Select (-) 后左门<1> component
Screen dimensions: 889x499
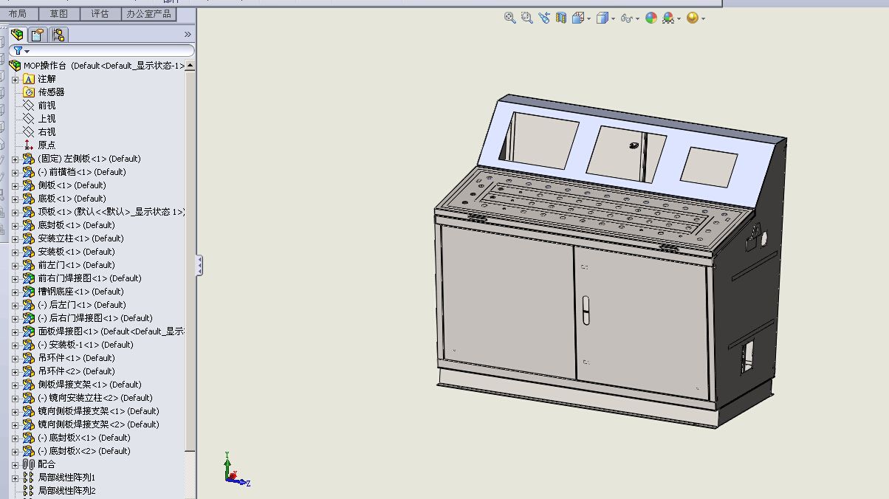pos(82,305)
